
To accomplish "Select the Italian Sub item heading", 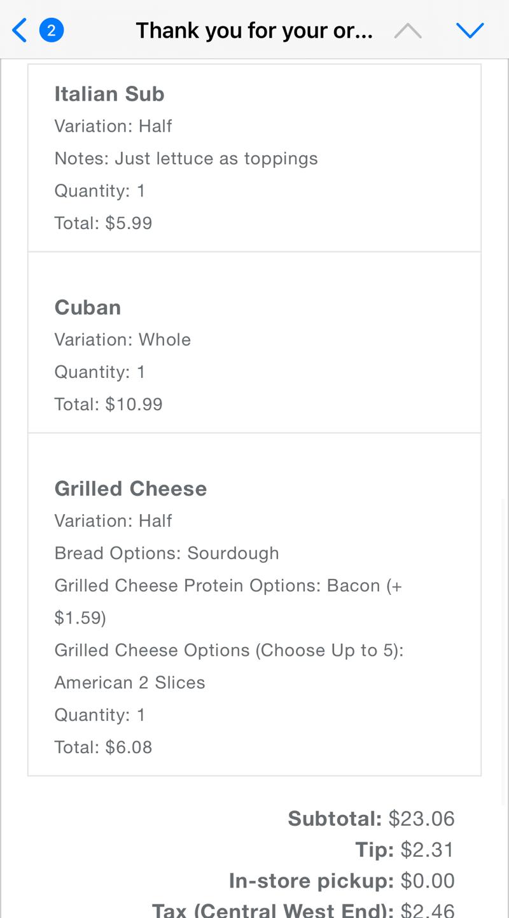I will [x=109, y=94].
